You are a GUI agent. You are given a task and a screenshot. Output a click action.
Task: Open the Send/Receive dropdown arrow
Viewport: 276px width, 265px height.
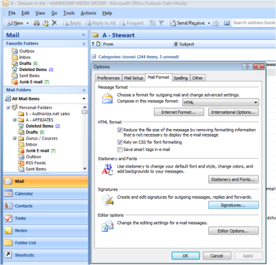[209, 23]
